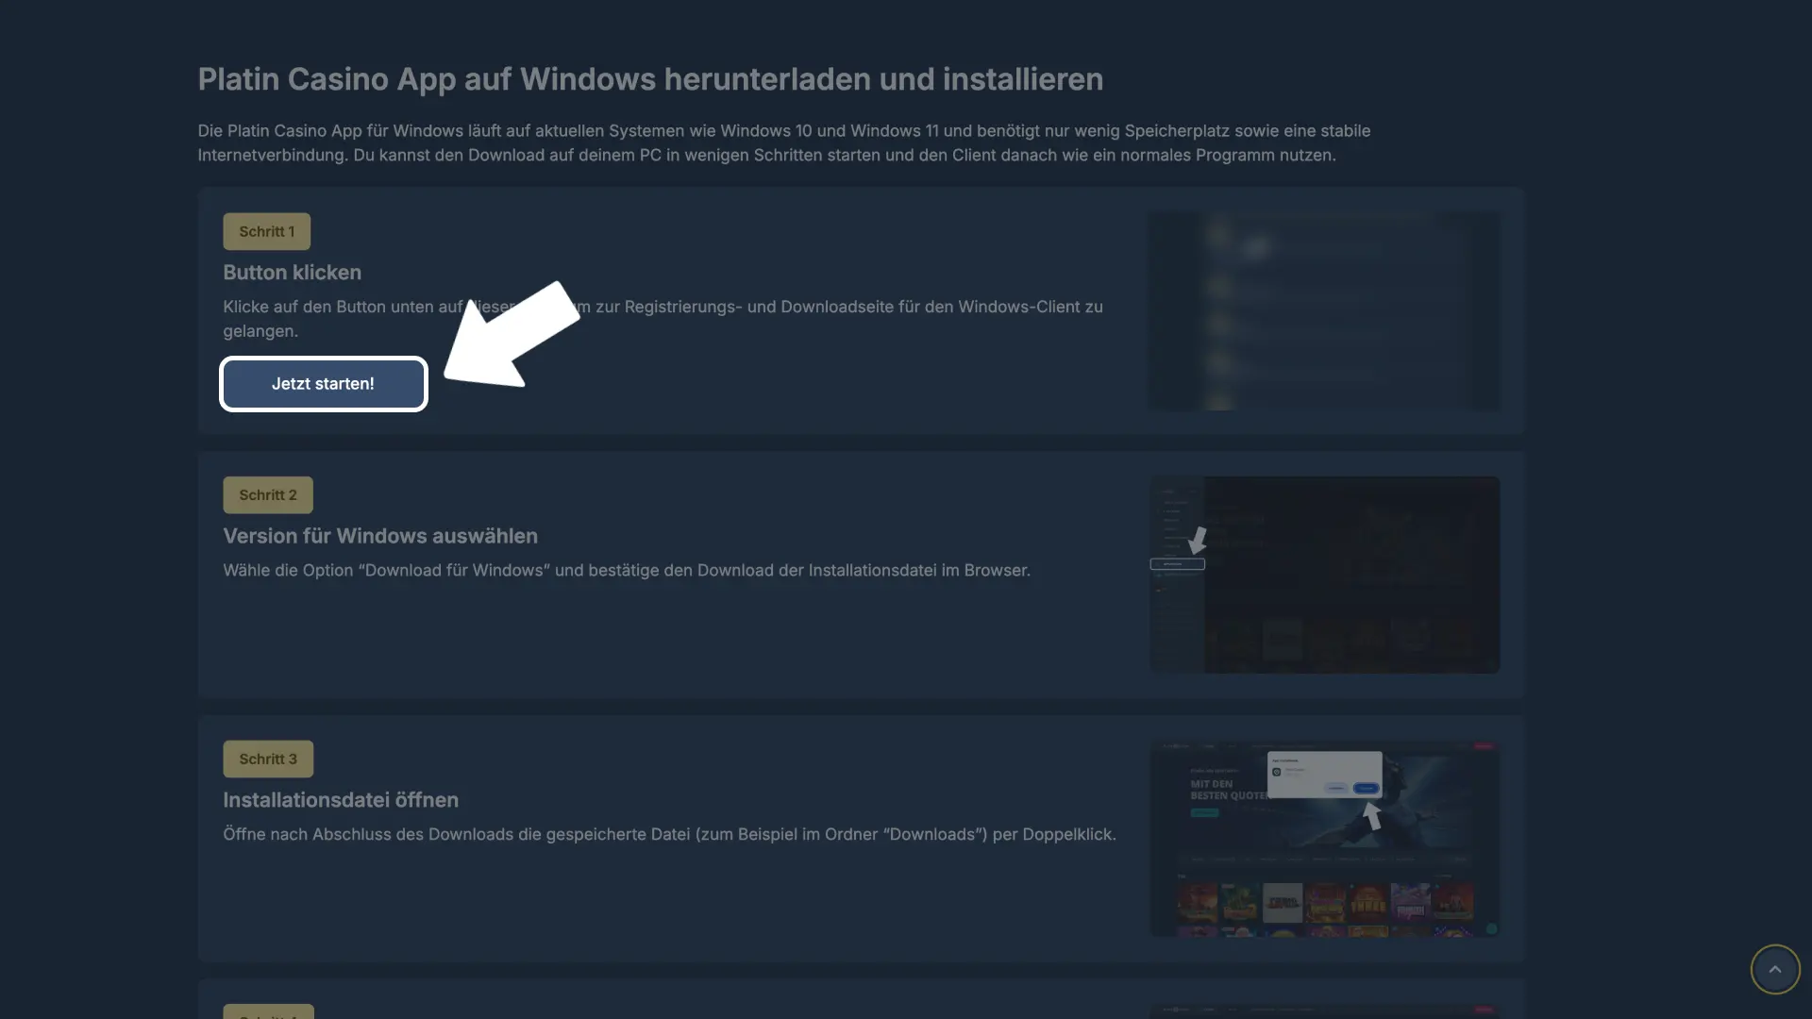Expand the partially visible fourth step section

(x=268, y=1011)
